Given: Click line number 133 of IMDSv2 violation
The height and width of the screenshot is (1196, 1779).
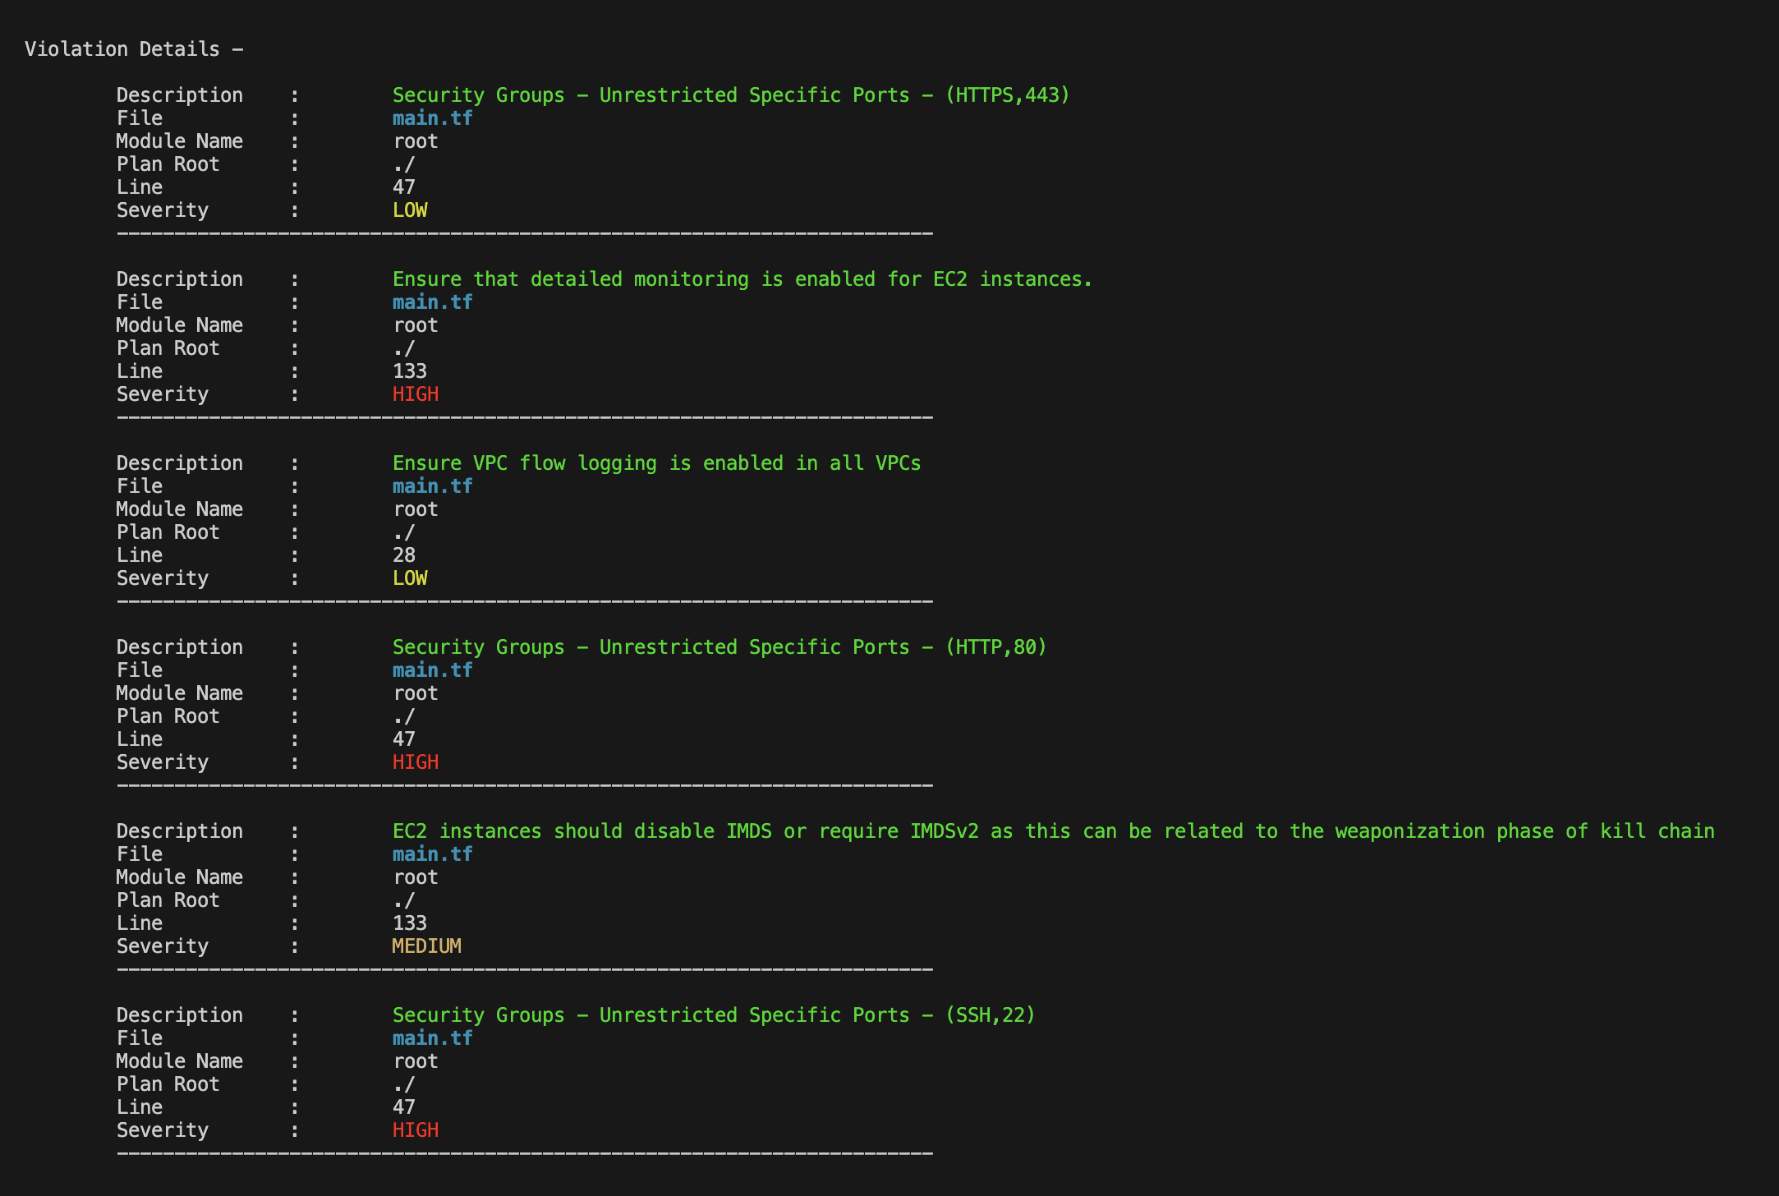Looking at the screenshot, I should (x=409, y=923).
